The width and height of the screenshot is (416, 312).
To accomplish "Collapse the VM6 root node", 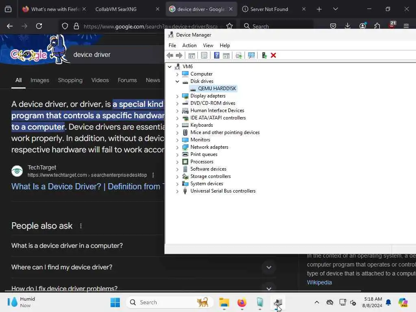I will [170, 67].
